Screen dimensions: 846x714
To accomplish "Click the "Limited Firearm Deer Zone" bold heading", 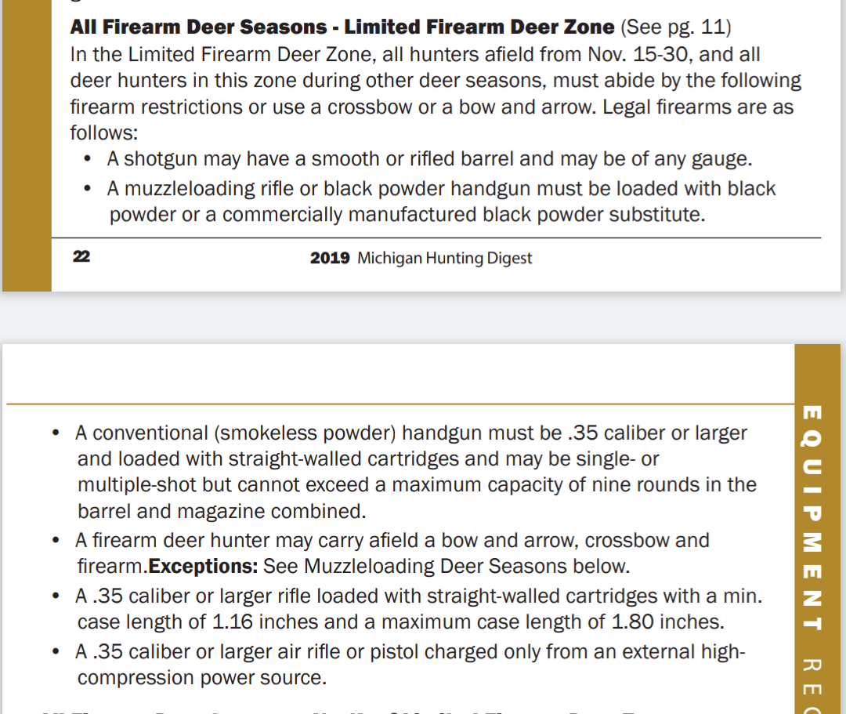I will (x=479, y=27).
